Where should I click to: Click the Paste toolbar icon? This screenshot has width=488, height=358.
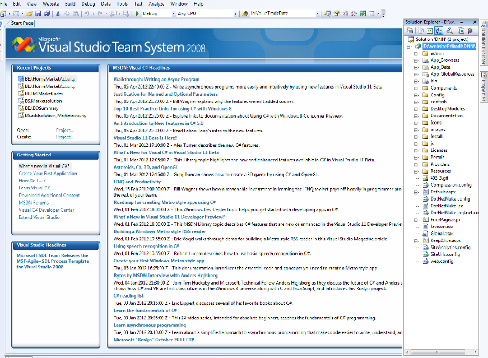click(x=76, y=12)
